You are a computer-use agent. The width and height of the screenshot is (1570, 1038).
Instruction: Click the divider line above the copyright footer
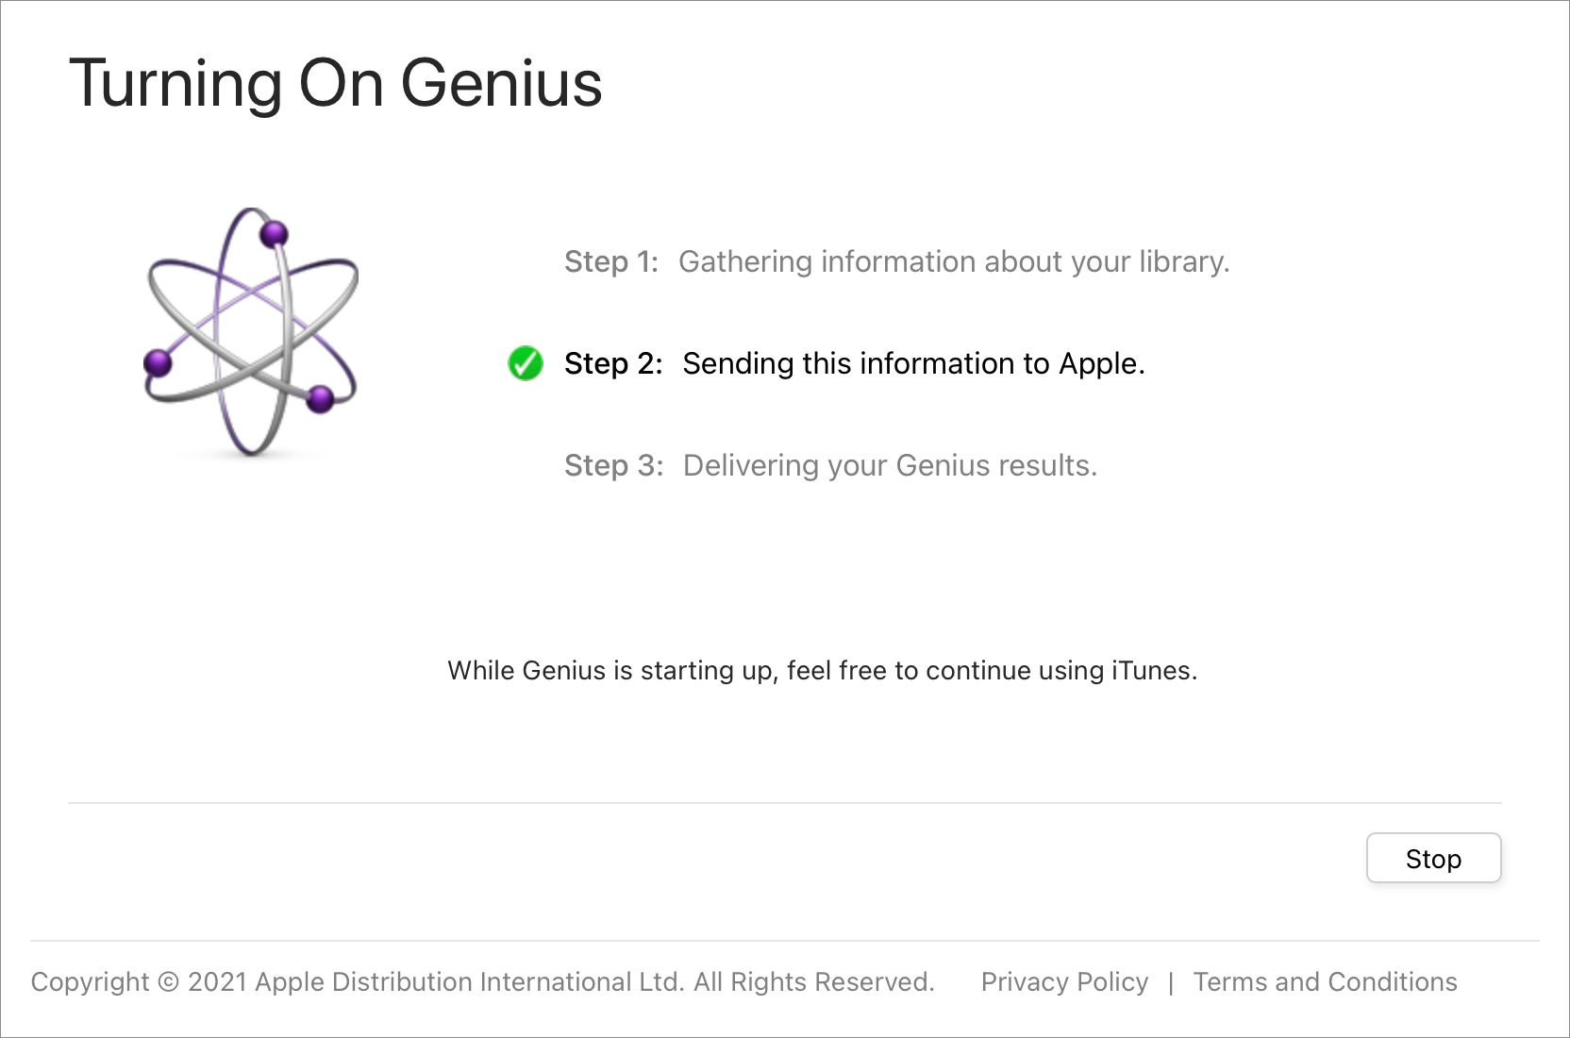tap(784, 941)
